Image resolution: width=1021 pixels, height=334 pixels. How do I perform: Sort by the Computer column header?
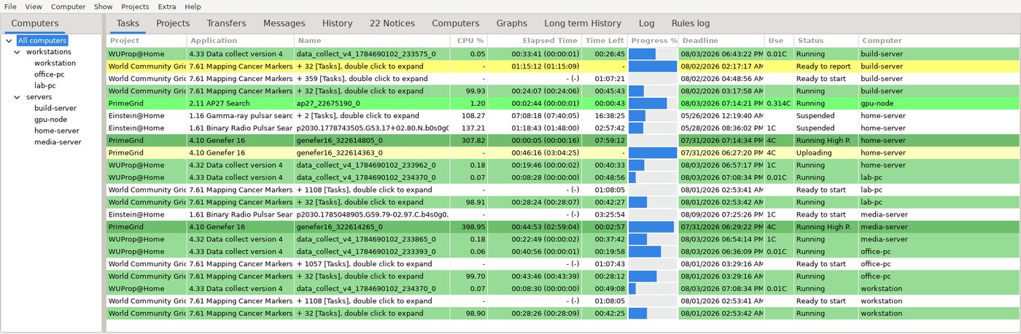click(x=938, y=41)
